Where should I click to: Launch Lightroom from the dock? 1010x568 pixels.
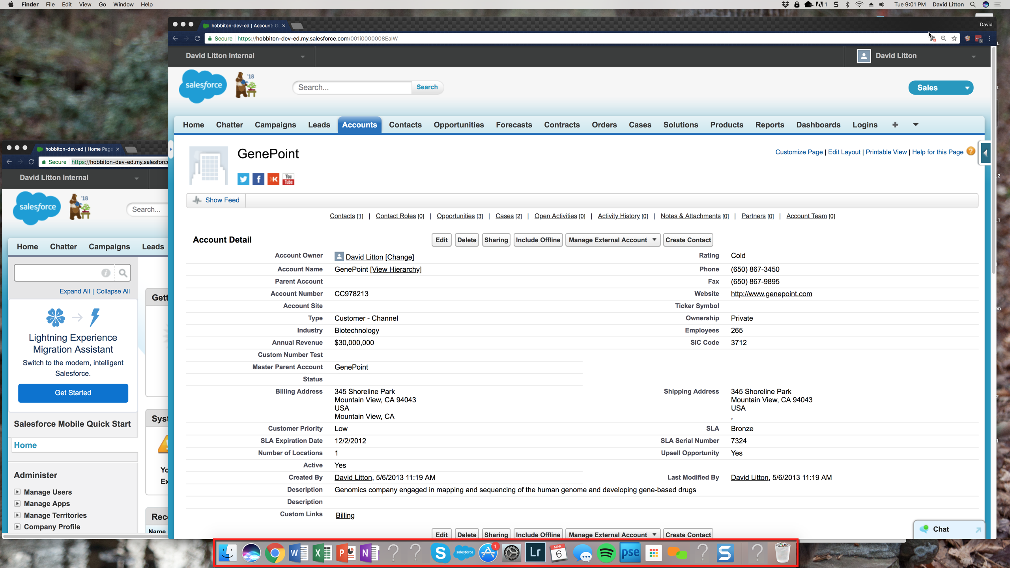coord(535,553)
